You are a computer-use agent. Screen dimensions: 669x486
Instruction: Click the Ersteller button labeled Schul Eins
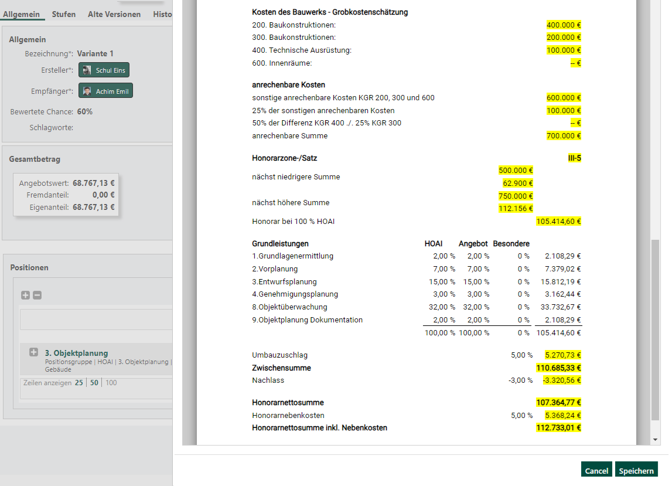104,70
